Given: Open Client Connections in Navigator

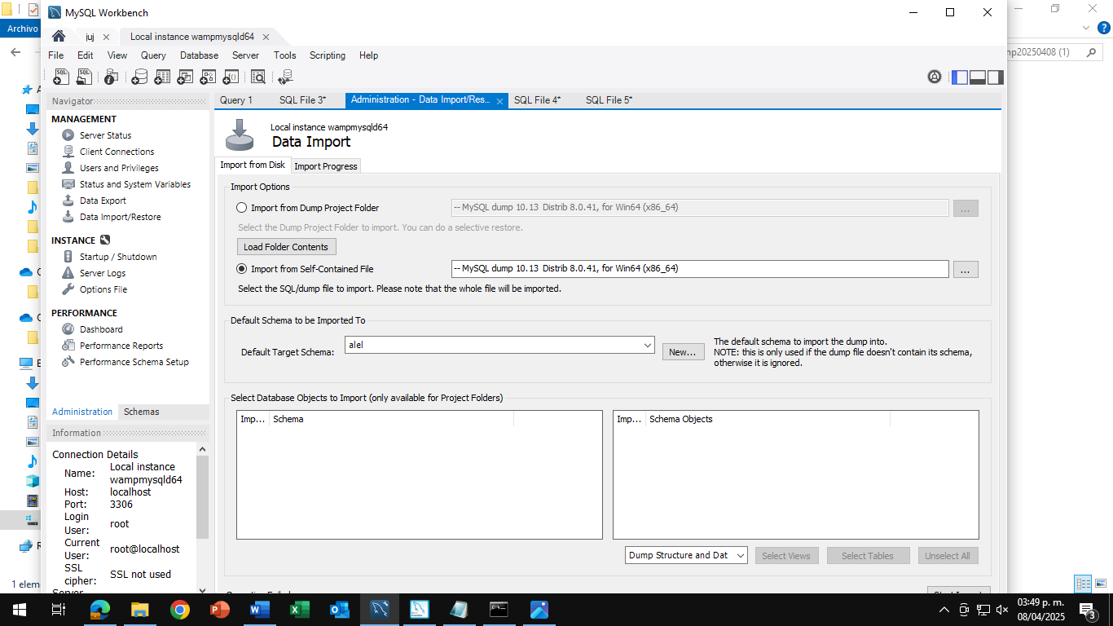Looking at the screenshot, I should 117,152.
